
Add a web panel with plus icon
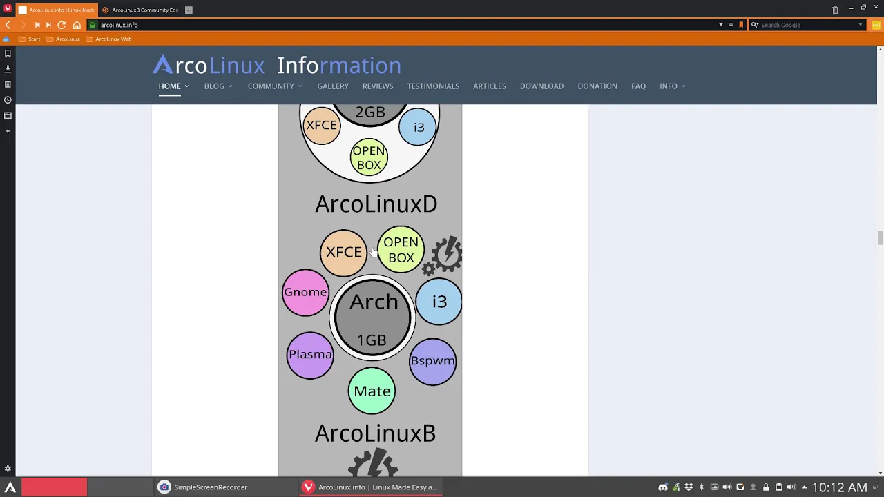8,131
